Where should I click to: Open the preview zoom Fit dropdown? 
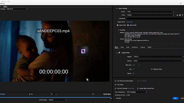tap(54, 94)
